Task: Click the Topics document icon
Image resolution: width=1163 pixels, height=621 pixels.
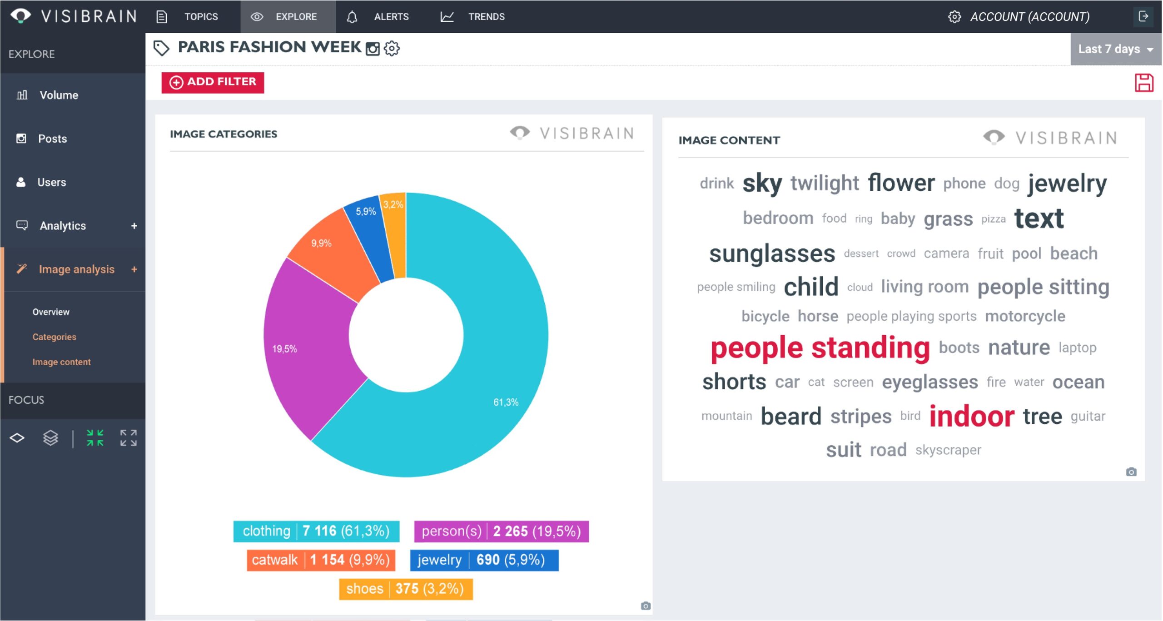Action: (x=162, y=17)
